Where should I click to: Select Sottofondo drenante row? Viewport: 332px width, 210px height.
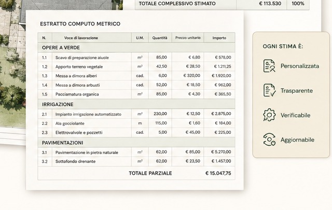tap(136, 161)
